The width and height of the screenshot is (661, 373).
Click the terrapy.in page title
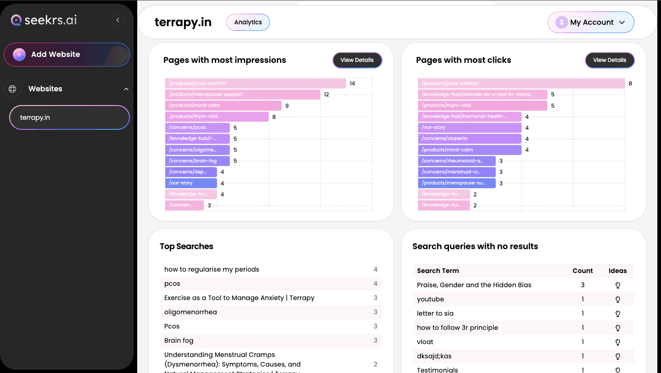tap(183, 22)
